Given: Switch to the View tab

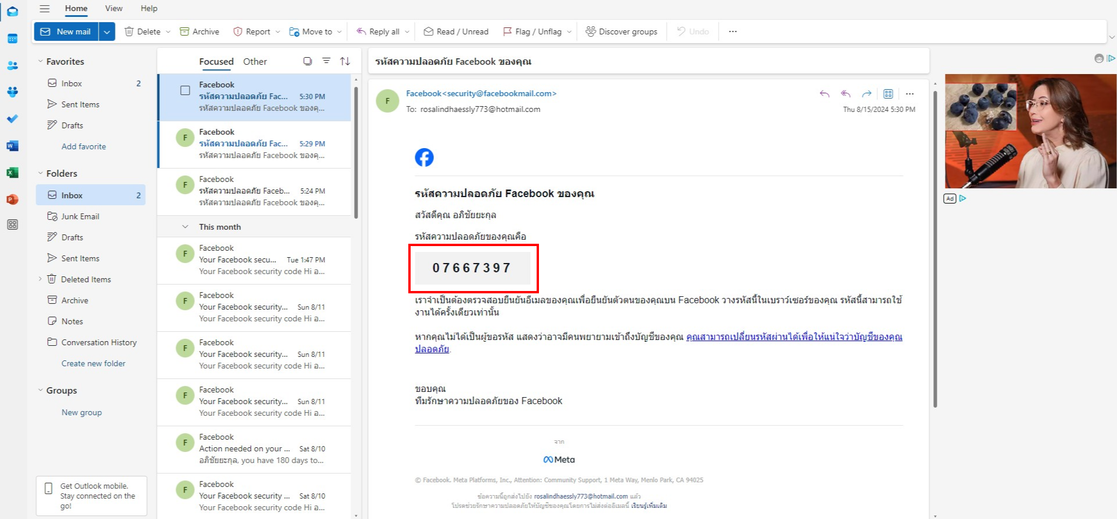Looking at the screenshot, I should [x=114, y=8].
